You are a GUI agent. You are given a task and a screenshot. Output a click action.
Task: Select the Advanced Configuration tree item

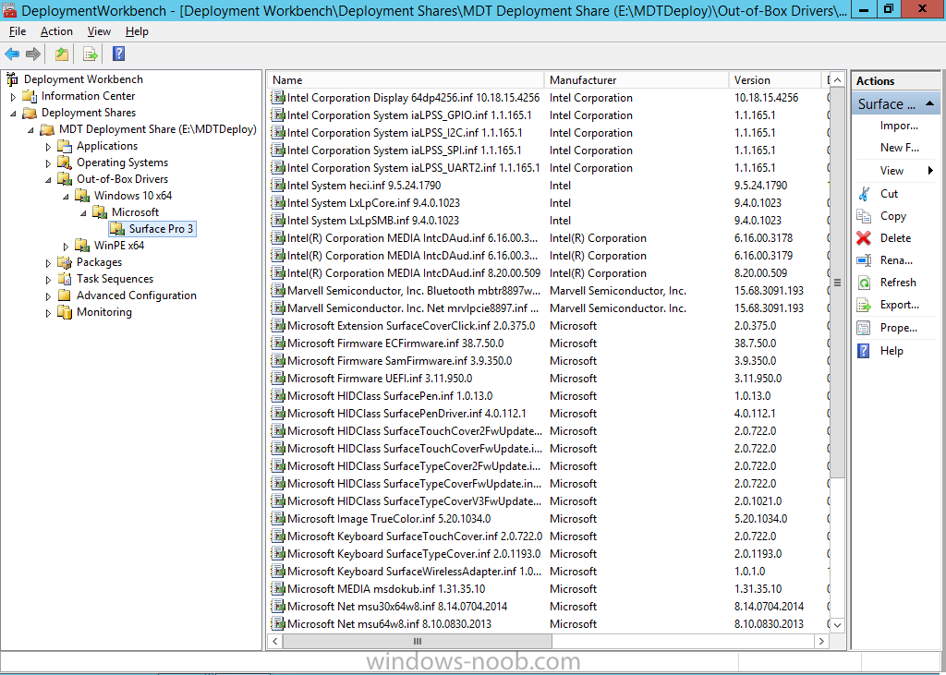tap(137, 295)
